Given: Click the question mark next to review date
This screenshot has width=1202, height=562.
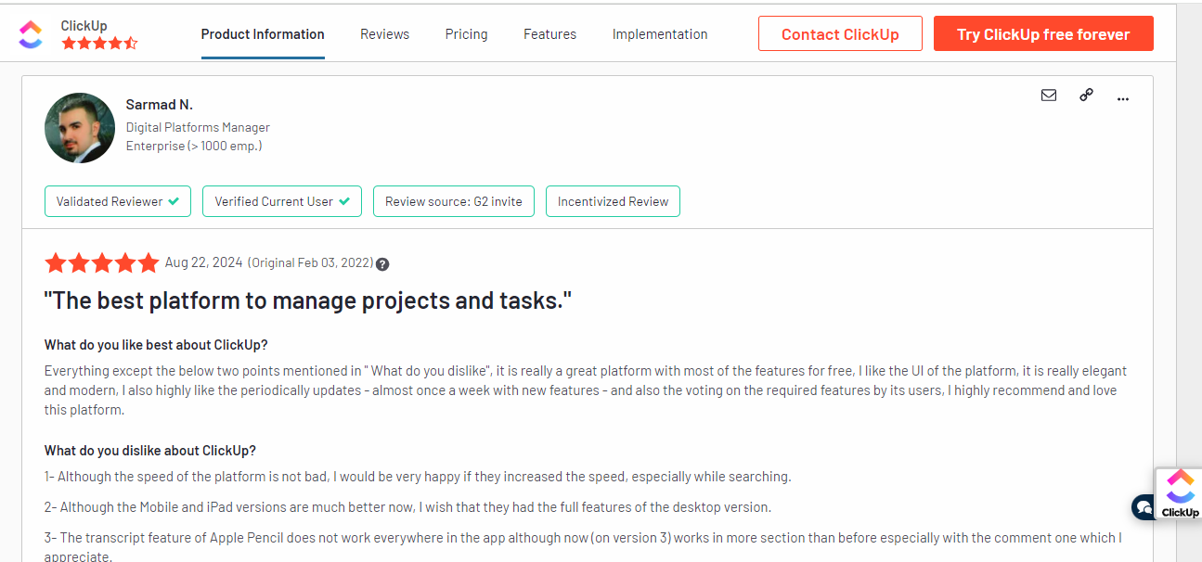Looking at the screenshot, I should pos(382,264).
